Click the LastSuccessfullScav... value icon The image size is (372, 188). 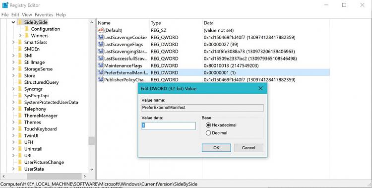(x=101, y=59)
